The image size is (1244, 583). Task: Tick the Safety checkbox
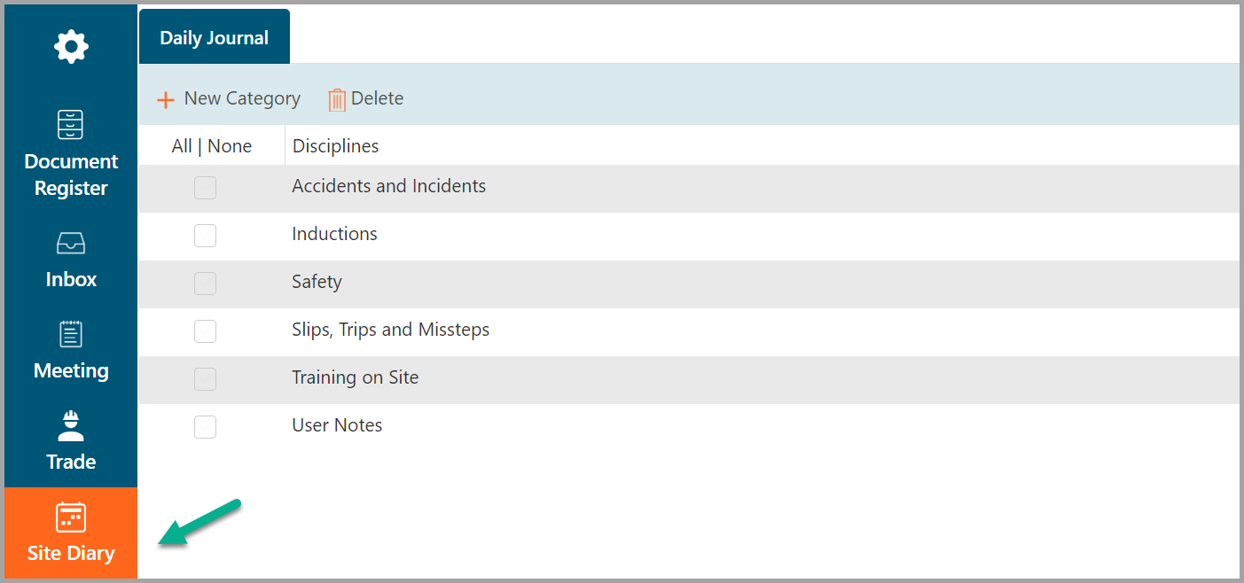(x=205, y=284)
